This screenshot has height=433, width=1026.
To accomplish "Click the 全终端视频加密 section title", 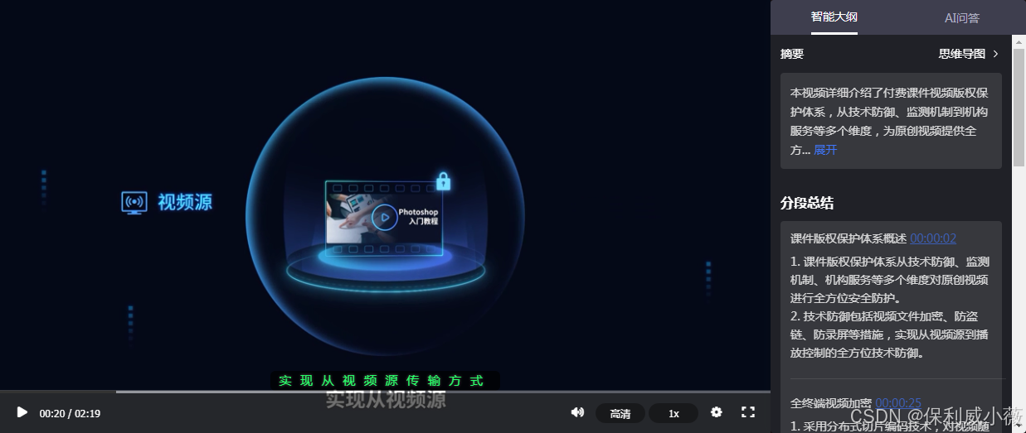I will [x=831, y=403].
